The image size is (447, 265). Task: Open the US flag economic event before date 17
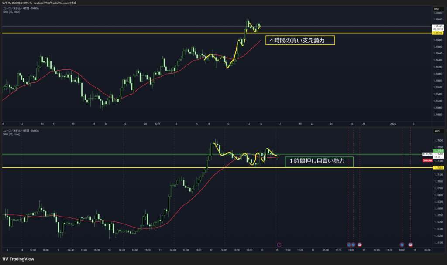(359, 245)
